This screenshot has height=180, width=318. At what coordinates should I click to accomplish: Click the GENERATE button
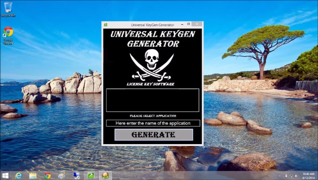[x=154, y=135]
